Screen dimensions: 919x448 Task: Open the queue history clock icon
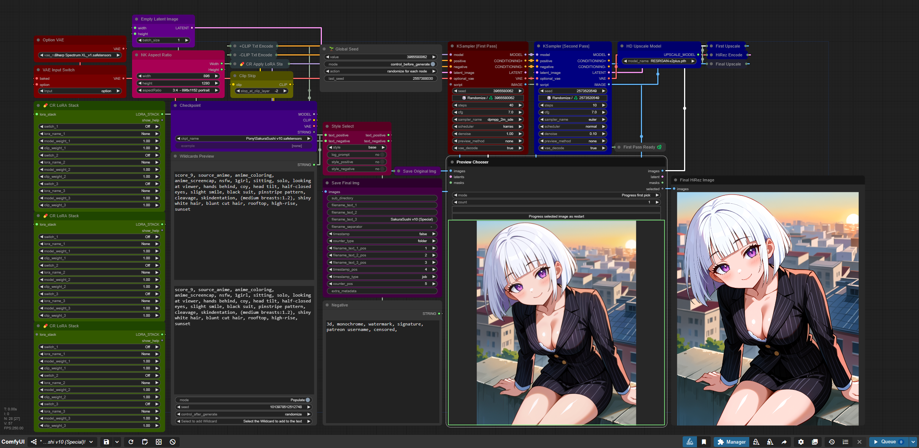point(832,442)
